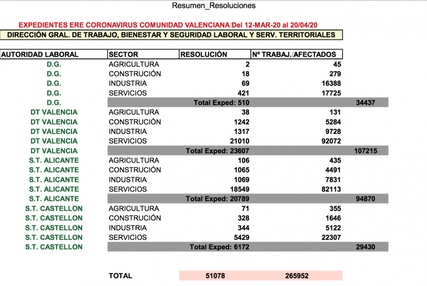Click the D.G. AGRICULTURA row value 45

[337, 64]
